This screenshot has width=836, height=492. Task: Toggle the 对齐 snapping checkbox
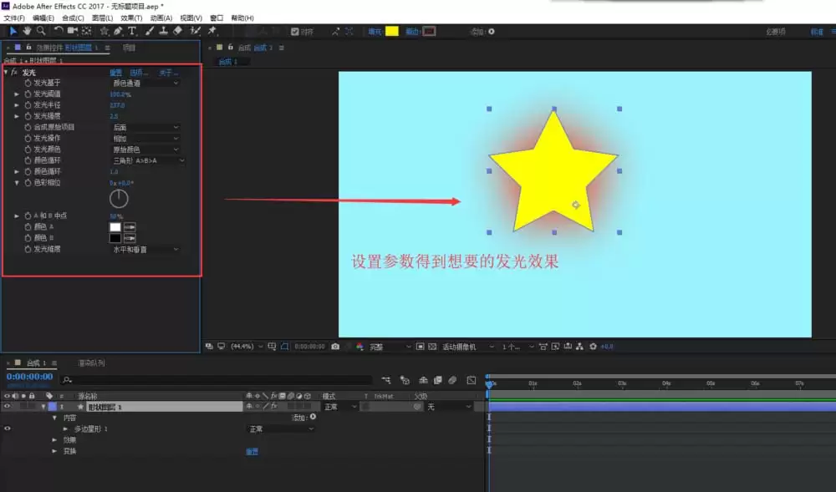295,32
